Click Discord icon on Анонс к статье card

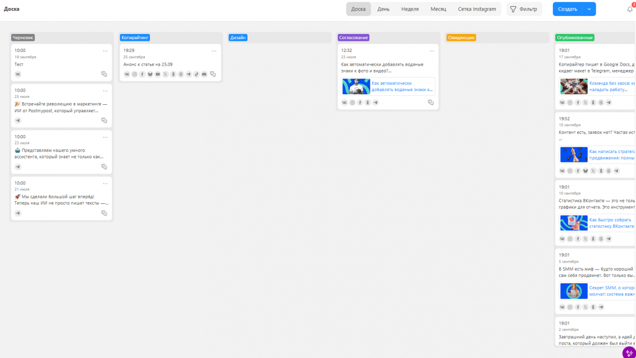point(204,74)
